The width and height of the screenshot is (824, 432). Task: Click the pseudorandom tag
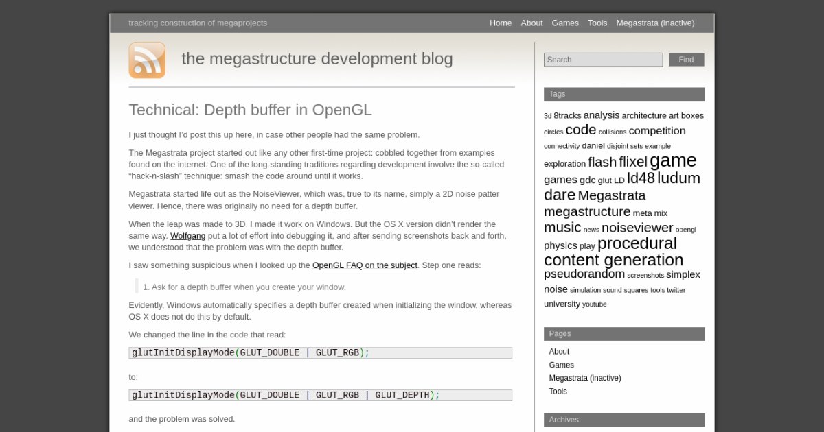click(x=584, y=274)
